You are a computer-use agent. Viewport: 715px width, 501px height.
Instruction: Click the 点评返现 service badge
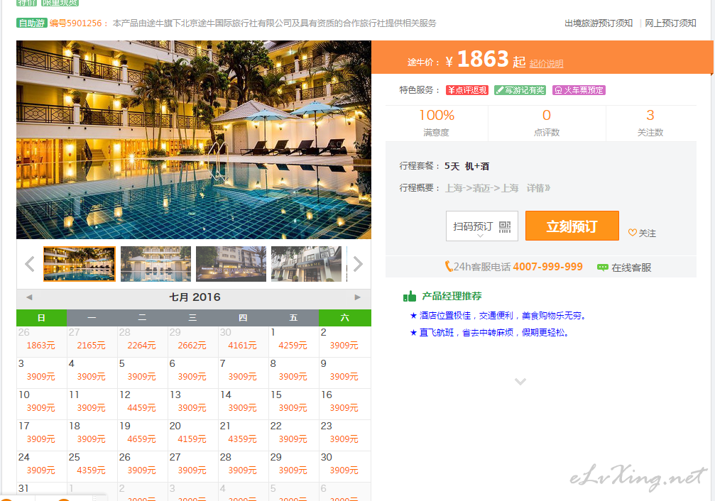467,90
